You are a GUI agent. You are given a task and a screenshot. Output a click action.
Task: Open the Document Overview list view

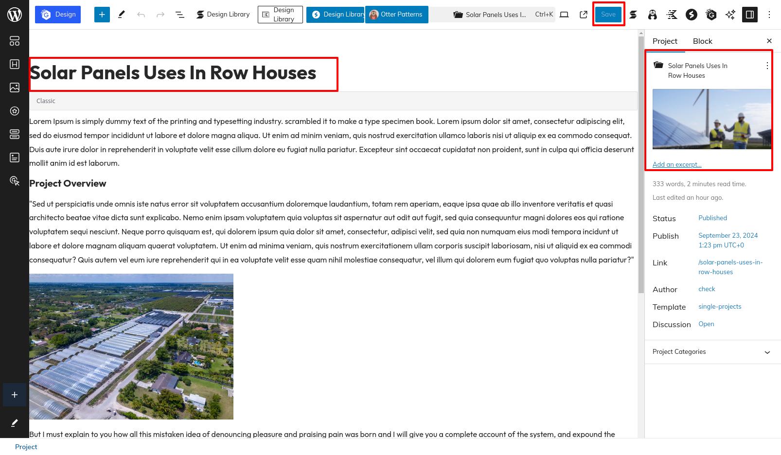click(x=179, y=15)
